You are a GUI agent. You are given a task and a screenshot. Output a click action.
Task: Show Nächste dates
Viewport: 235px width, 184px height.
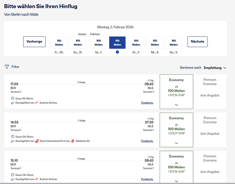point(197,42)
